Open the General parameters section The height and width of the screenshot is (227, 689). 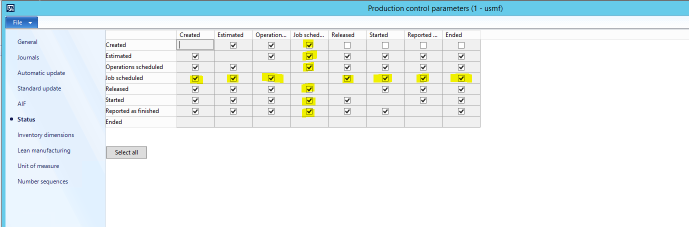click(x=27, y=42)
